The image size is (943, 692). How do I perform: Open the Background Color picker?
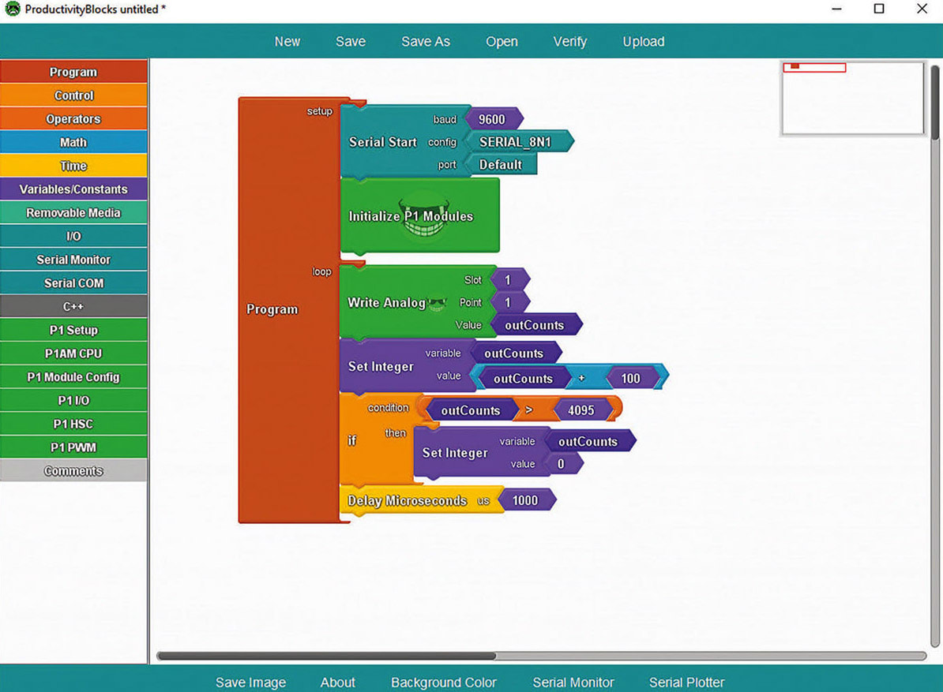tap(444, 683)
